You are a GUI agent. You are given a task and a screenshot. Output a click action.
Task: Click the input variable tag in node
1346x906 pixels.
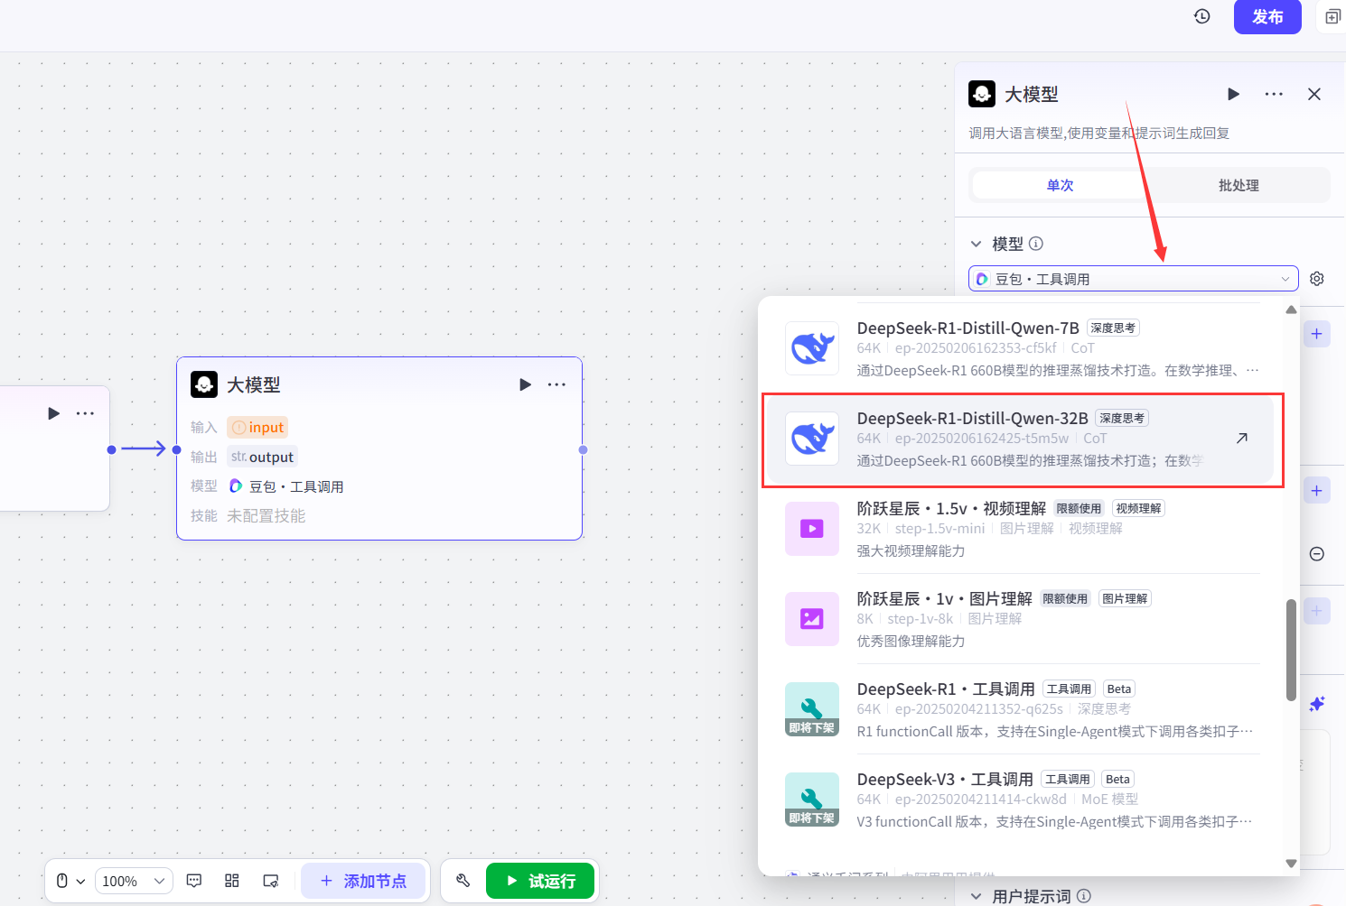pos(258,427)
